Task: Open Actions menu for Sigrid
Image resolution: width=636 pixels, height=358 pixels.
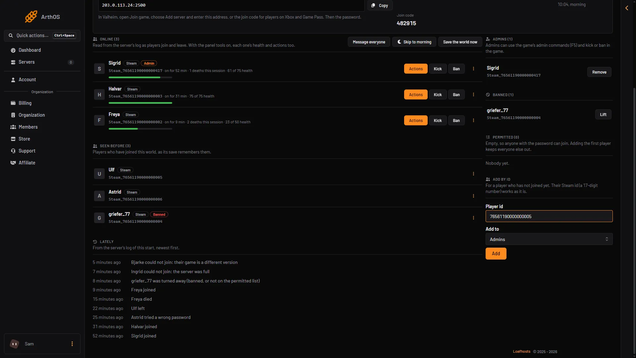Action: coord(416,69)
